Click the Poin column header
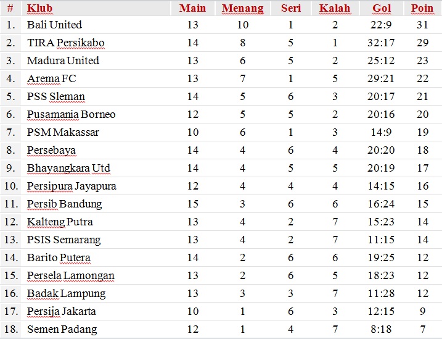The height and width of the screenshot is (339, 442). [422, 9]
